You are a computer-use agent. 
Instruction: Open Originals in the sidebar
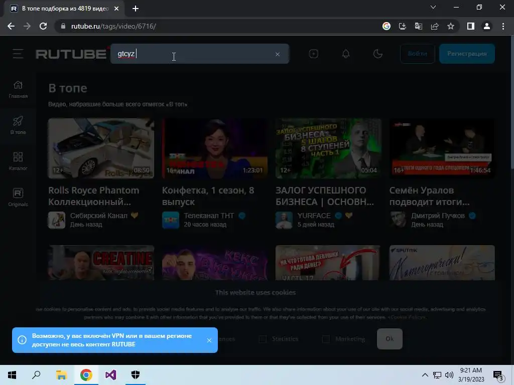tap(18, 198)
